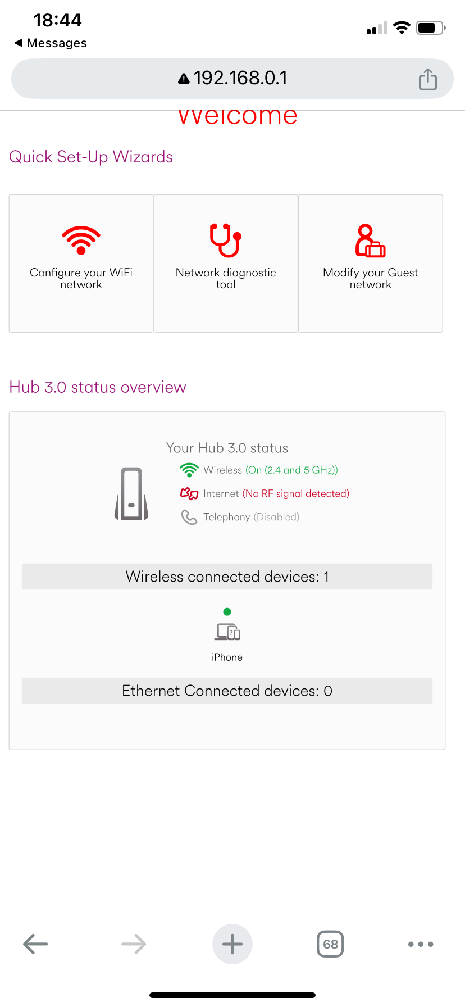Open the tab switcher showing 68 tabs
Viewport: 465px width, 1007px height.
330,944
